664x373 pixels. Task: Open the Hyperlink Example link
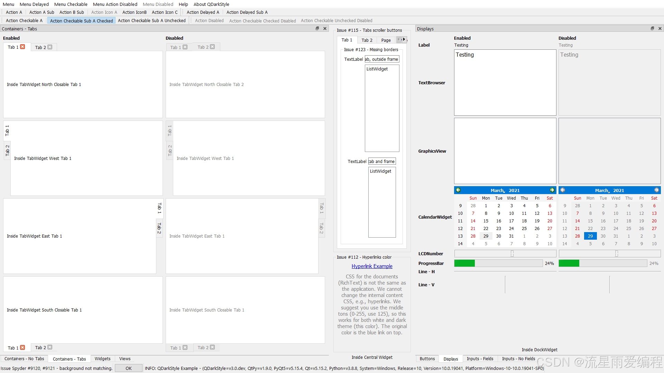(x=372, y=266)
